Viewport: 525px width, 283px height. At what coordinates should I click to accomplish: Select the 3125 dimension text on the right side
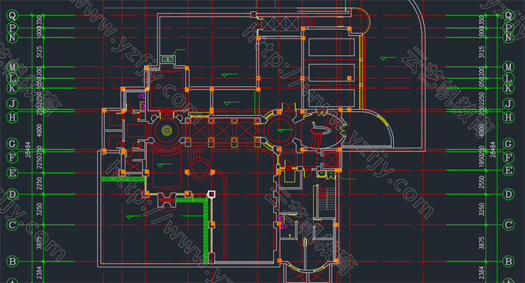481,53
